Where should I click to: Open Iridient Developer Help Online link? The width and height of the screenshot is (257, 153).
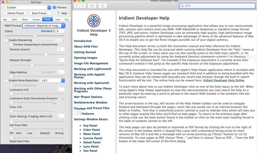click(x=224, y=80)
